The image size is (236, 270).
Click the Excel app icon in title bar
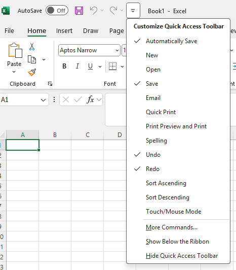[x=6, y=11]
